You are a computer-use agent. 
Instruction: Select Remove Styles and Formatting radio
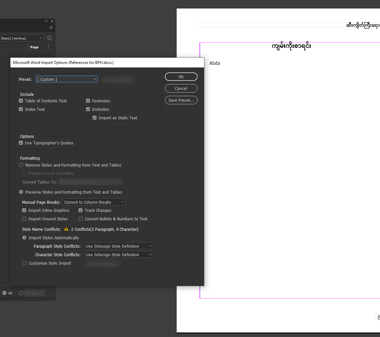[x=21, y=165]
